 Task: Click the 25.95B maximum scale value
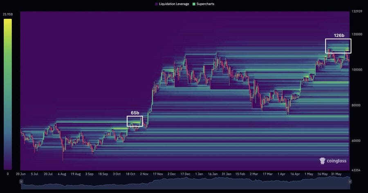tap(7, 15)
